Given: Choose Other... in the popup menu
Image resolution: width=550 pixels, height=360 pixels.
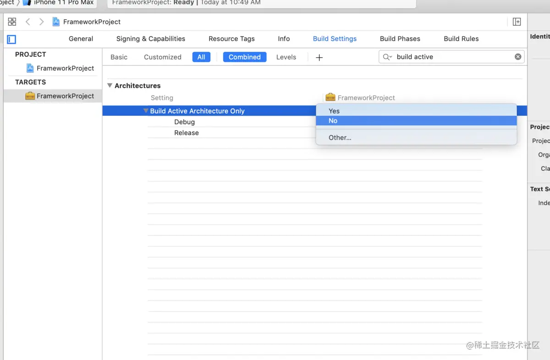Looking at the screenshot, I should pos(416,137).
